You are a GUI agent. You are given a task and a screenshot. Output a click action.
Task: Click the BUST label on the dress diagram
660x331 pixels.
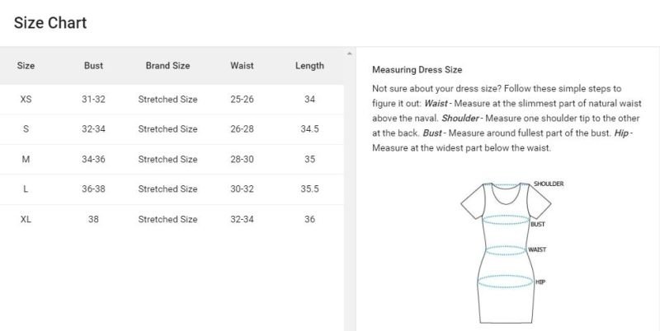pos(537,224)
